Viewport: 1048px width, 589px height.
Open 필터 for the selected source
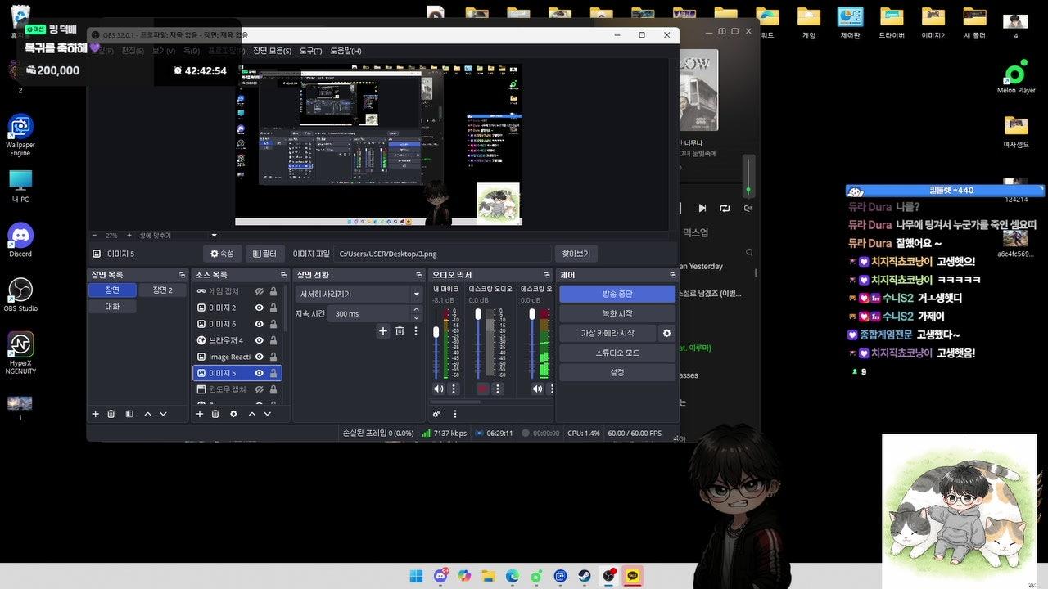pyautogui.click(x=265, y=254)
